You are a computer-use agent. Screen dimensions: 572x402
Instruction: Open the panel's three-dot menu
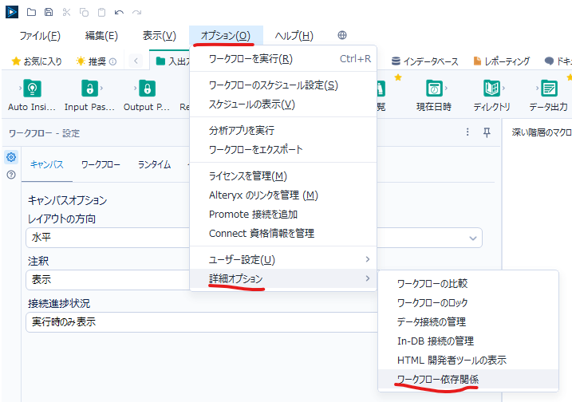point(467,132)
